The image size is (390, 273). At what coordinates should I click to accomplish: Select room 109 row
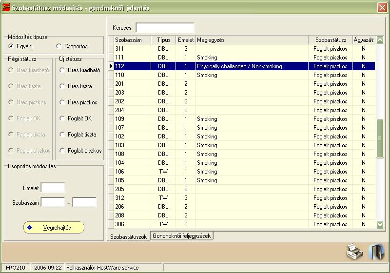244,119
